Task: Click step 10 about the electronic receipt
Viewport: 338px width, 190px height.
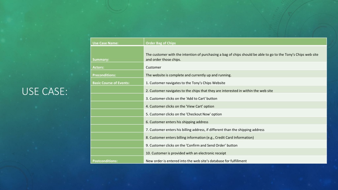Action: (186, 153)
